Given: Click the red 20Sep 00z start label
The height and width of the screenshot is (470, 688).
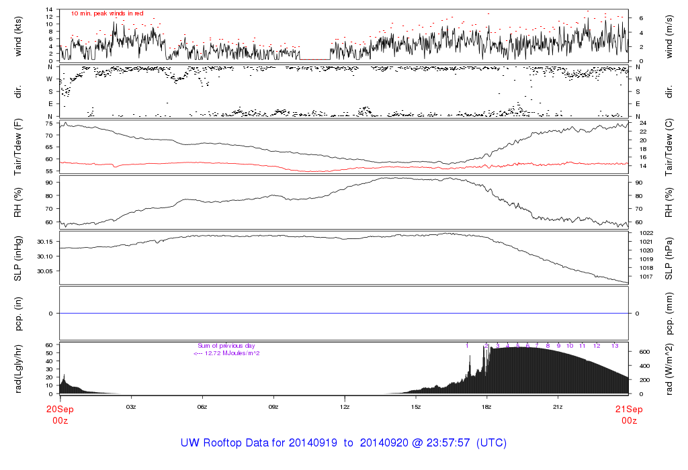Looking at the screenshot, I should [60, 414].
